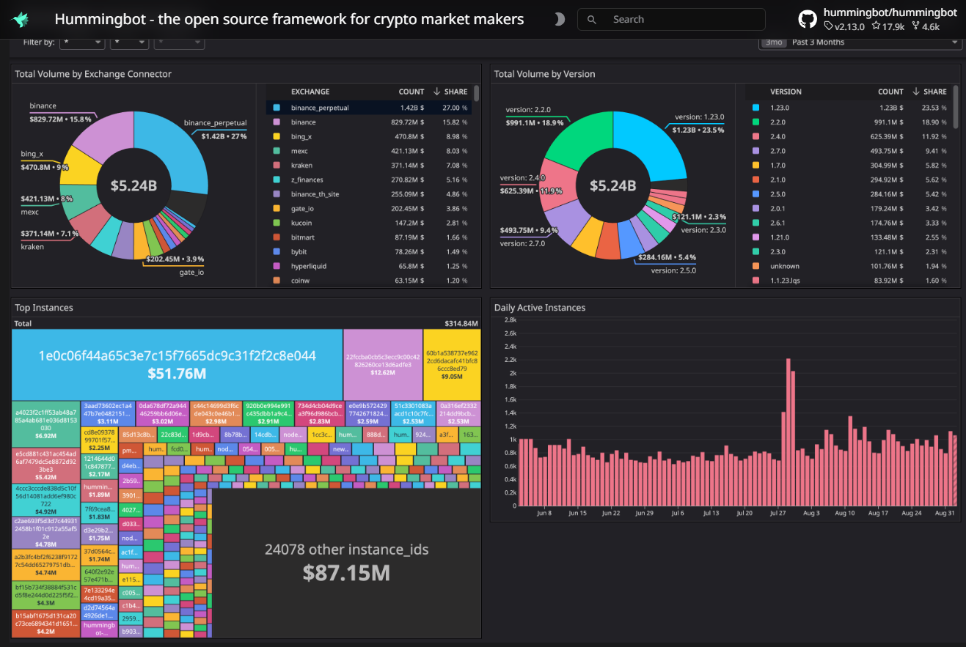
Task: Toggle binance_perpetual legend color box
Action: (x=277, y=108)
